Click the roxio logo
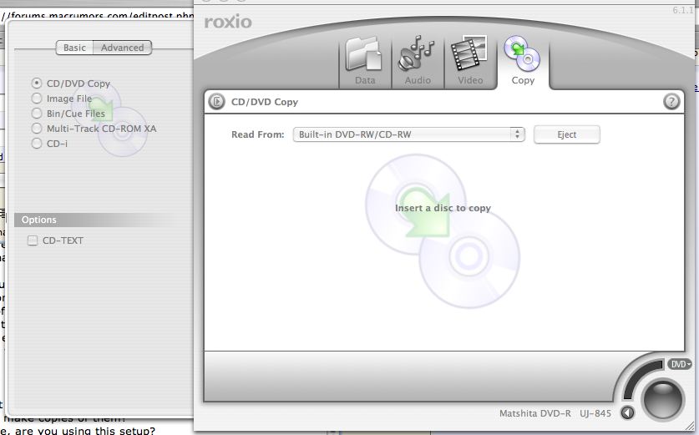 point(228,22)
